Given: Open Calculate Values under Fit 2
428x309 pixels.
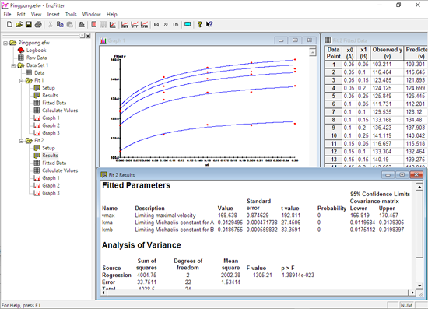Looking at the screenshot, I should coord(60,170).
